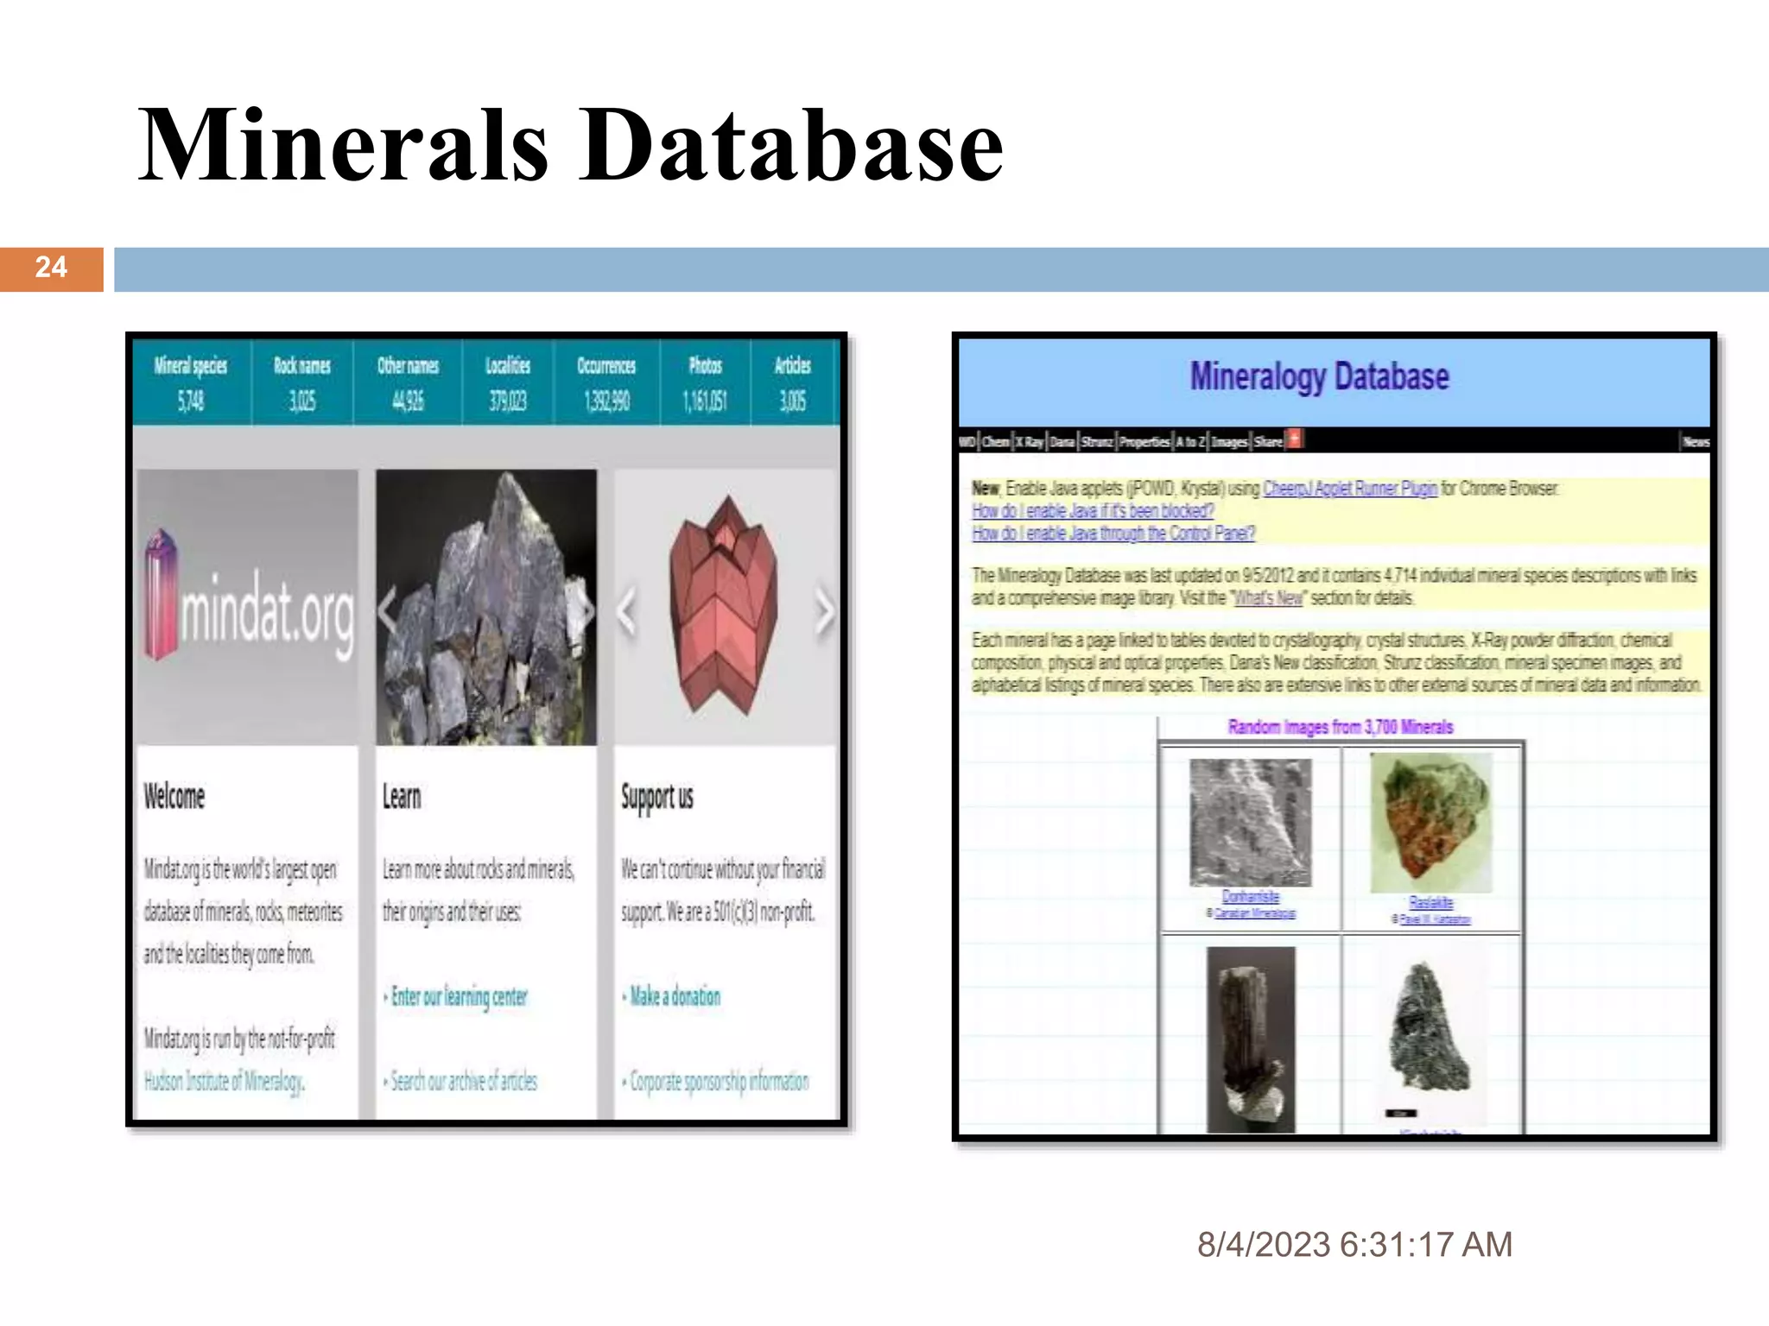Click the slide number 24 box

pyautogui.click(x=52, y=268)
